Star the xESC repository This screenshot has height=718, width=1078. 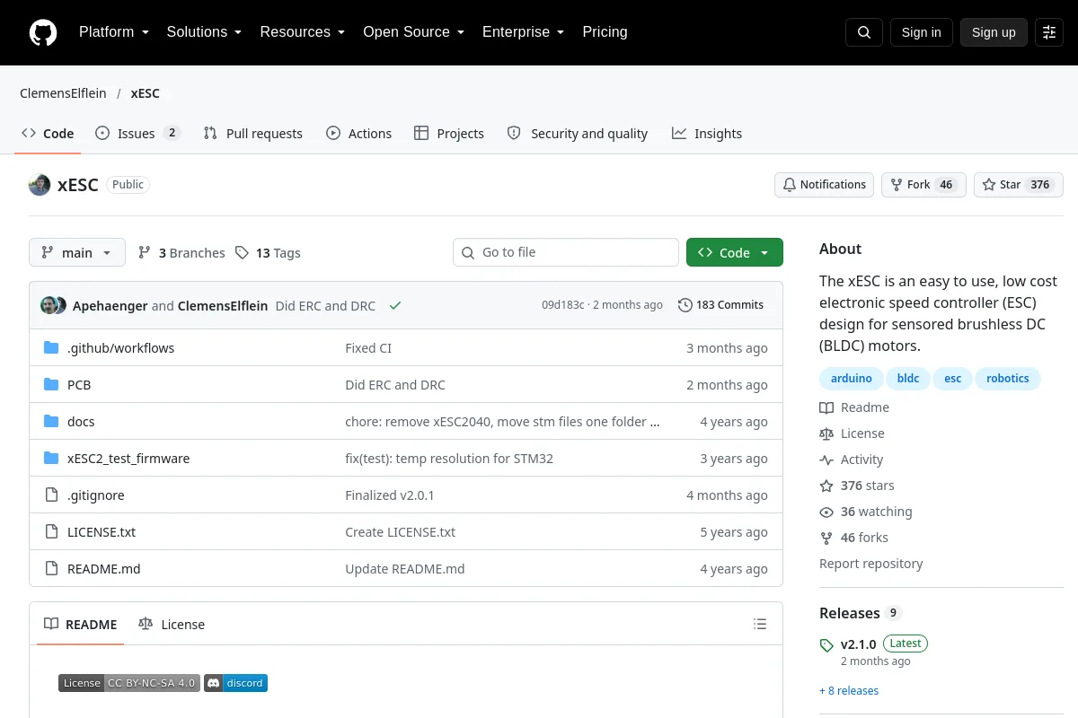[1019, 185]
